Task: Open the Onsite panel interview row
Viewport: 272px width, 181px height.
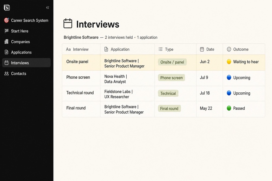Action: tap(163, 62)
